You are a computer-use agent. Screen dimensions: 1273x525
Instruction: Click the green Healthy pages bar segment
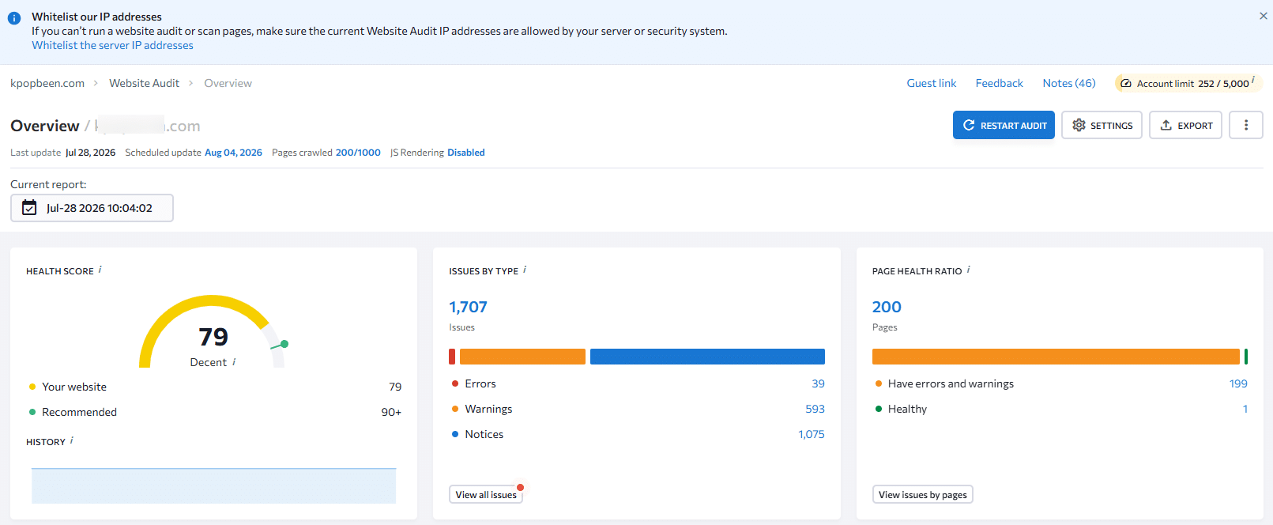point(1246,357)
